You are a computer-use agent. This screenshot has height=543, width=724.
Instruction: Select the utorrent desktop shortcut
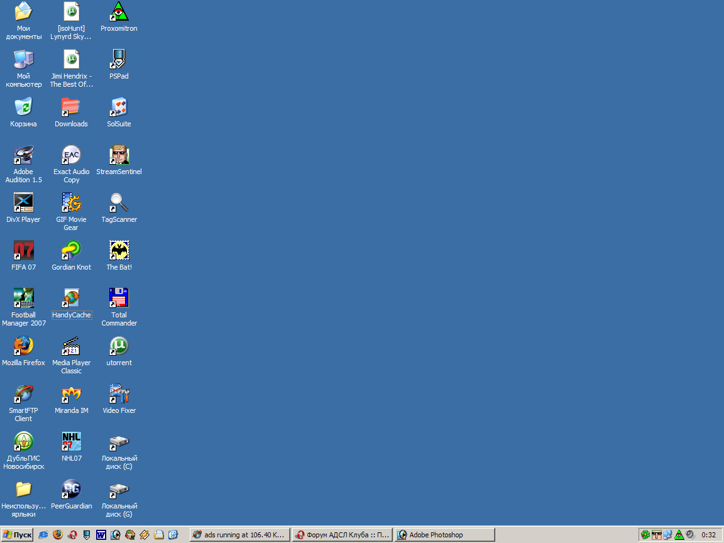[x=119, y=346]
